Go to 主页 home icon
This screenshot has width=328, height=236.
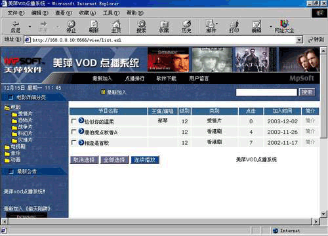tap(116, 24)
